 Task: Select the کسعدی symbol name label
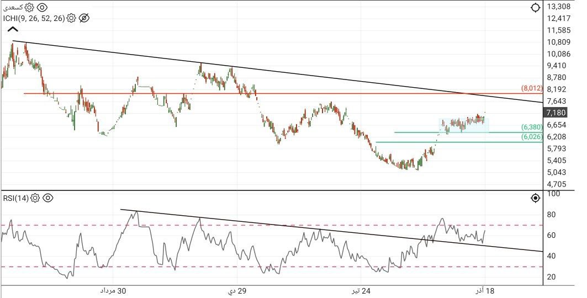click(x=12, y=8)
